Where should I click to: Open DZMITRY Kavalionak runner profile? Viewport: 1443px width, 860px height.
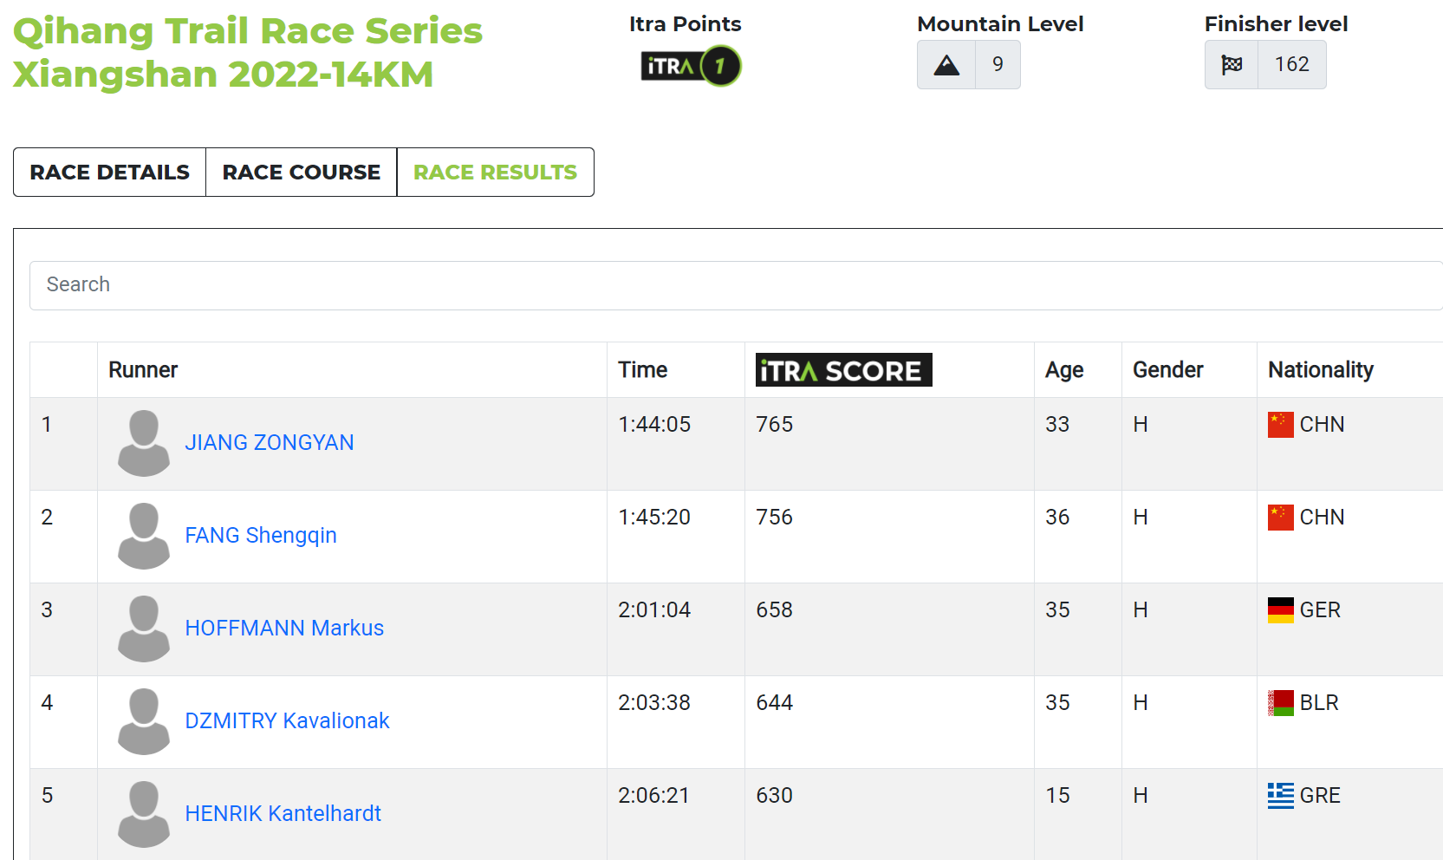(287, 721)
